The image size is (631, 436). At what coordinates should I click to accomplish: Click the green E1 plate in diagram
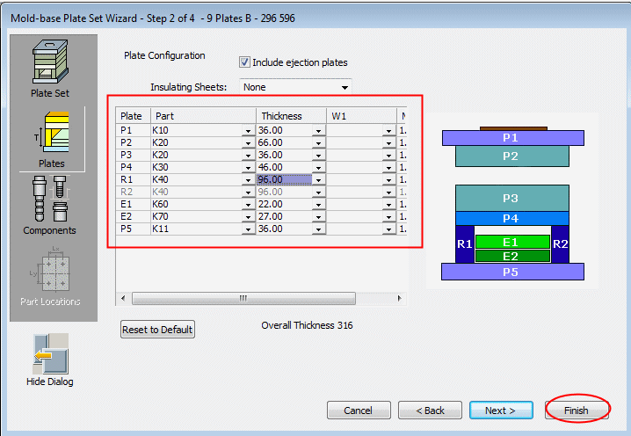(511, 242)
